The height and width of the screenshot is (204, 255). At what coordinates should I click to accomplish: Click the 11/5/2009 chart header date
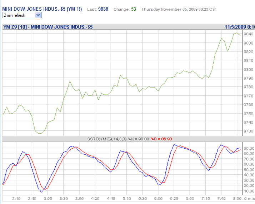pyautogui.click(x=240, y=27)
